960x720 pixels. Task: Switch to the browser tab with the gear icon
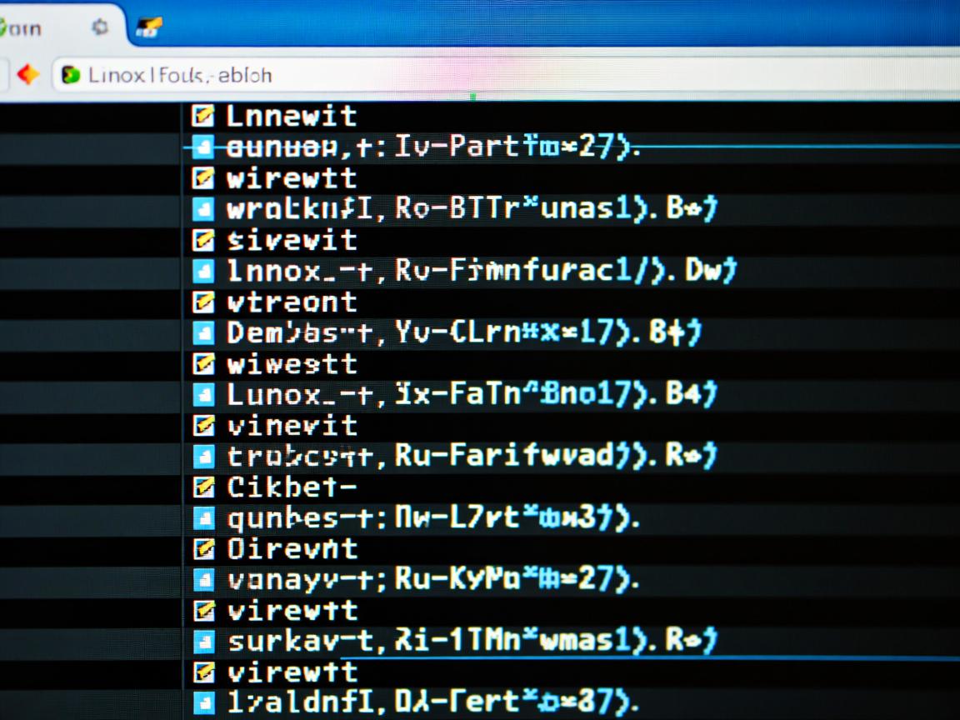tap(100, 26)
